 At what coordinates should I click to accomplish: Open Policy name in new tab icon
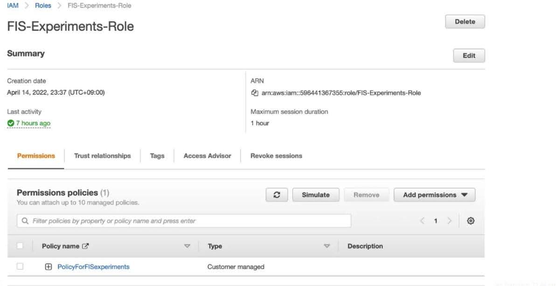[87, 245]
